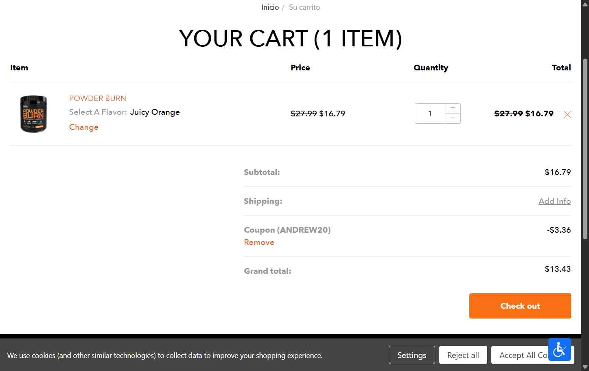The width and height of the screenshot is (589, 371).
Task: Open the POWDER BURN product link
Action: click(x=98, y=98)
